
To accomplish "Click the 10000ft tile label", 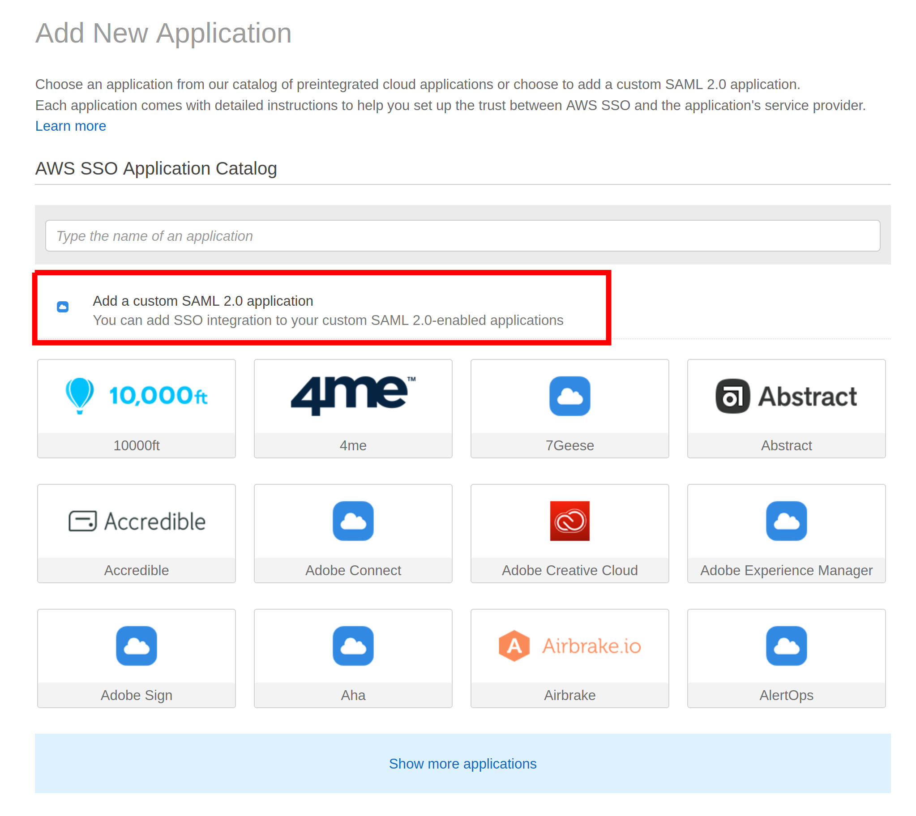I will pos(136,445).
